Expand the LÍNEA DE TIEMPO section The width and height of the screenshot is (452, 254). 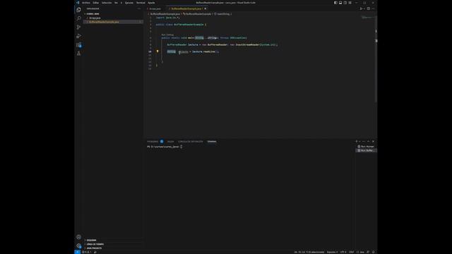click(x=113, y=244)
